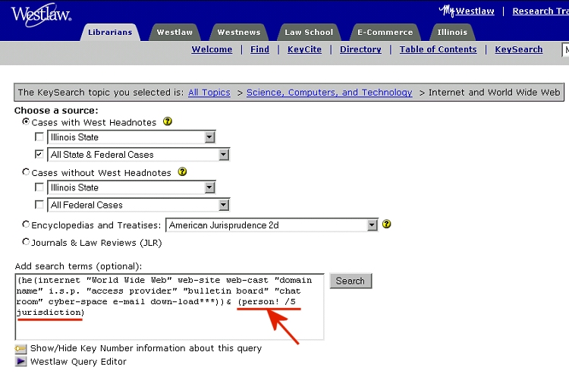The image size is (569, 374).
Task: Select Cases without West Headnotes radio button
Action: (26, 172)
